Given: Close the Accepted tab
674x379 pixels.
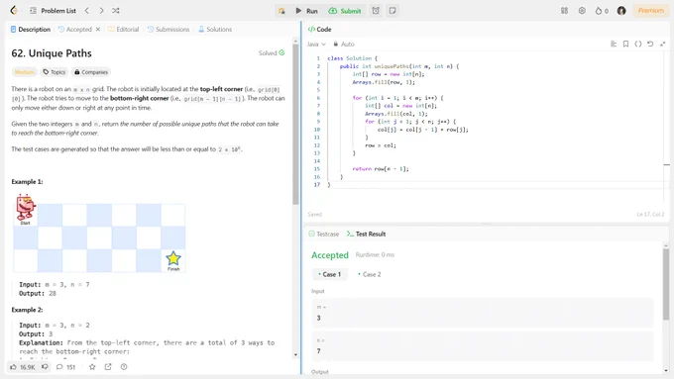Looking at the screenshot, I should pos(98,29).
